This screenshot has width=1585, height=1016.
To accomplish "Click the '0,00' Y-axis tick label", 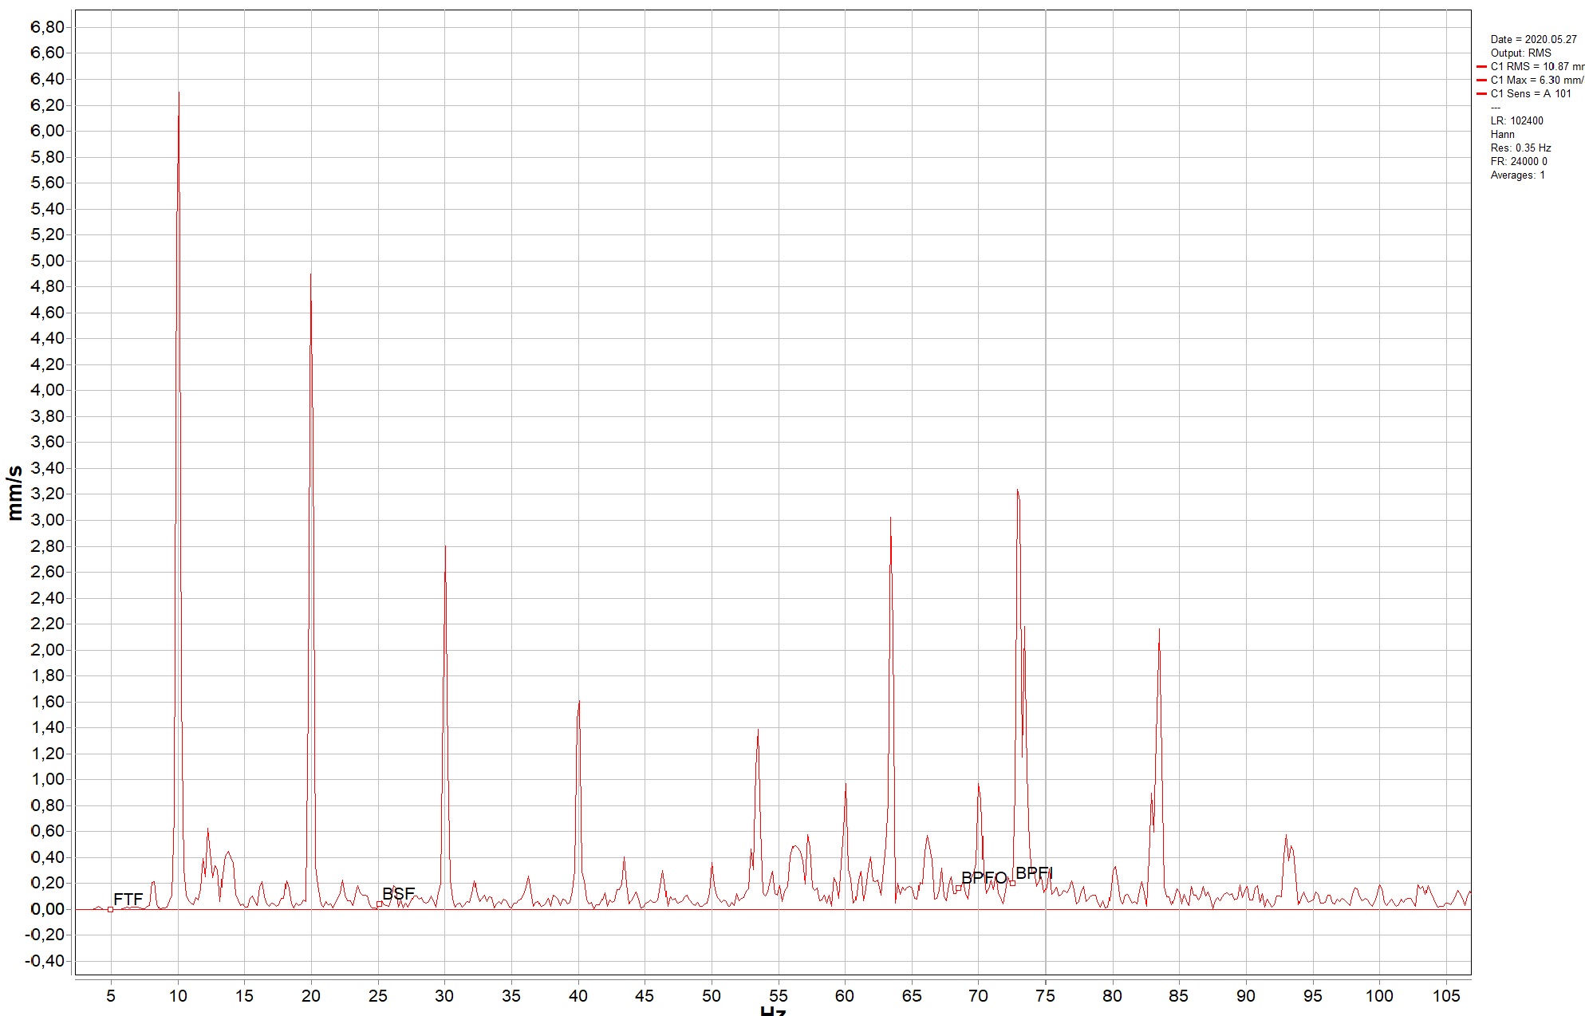I will (x=47, y=909).
